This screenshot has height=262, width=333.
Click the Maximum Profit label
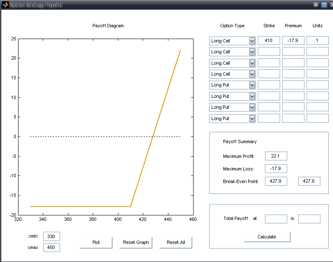[x=239, y=156]
